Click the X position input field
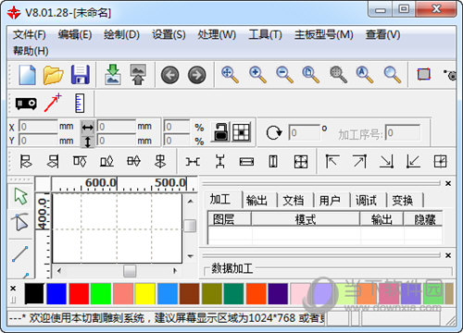 (x=38, y=127)
